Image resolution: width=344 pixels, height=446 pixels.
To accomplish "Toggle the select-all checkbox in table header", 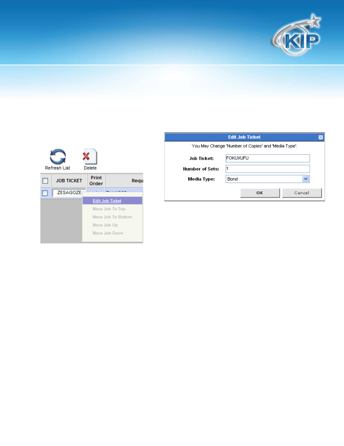I will pyautogui.click(x=45, y=181).
